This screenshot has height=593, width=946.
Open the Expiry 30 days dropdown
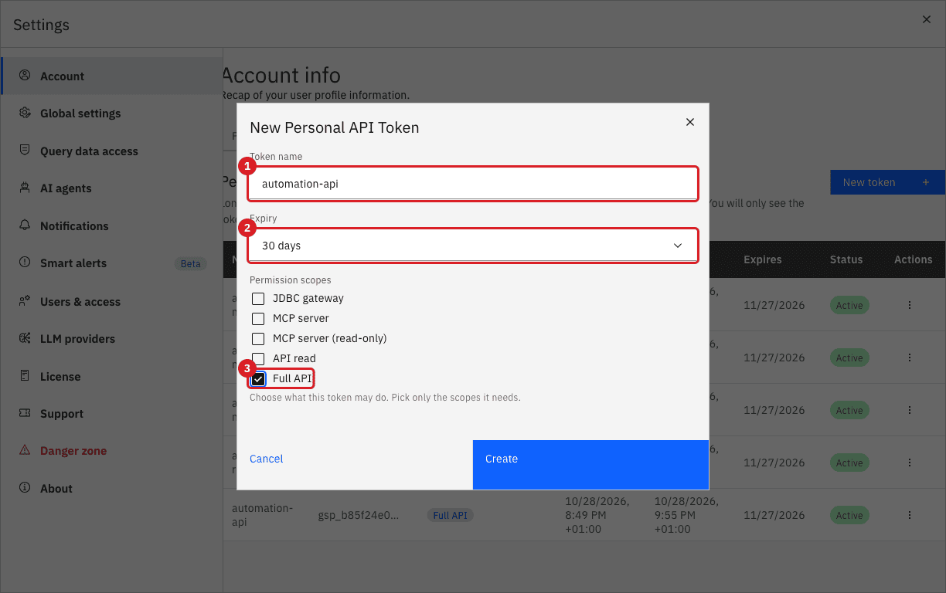pos(474,246)
